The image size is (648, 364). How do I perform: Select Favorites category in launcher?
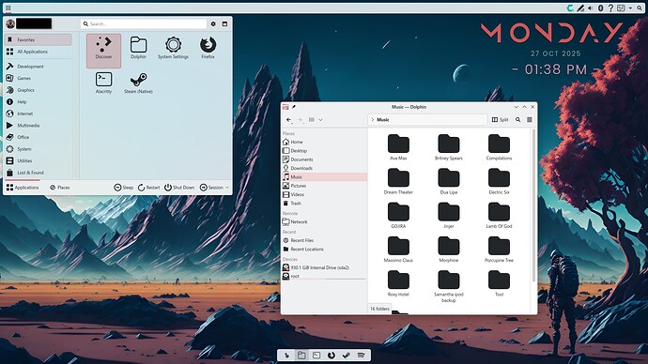pos(38,39)
